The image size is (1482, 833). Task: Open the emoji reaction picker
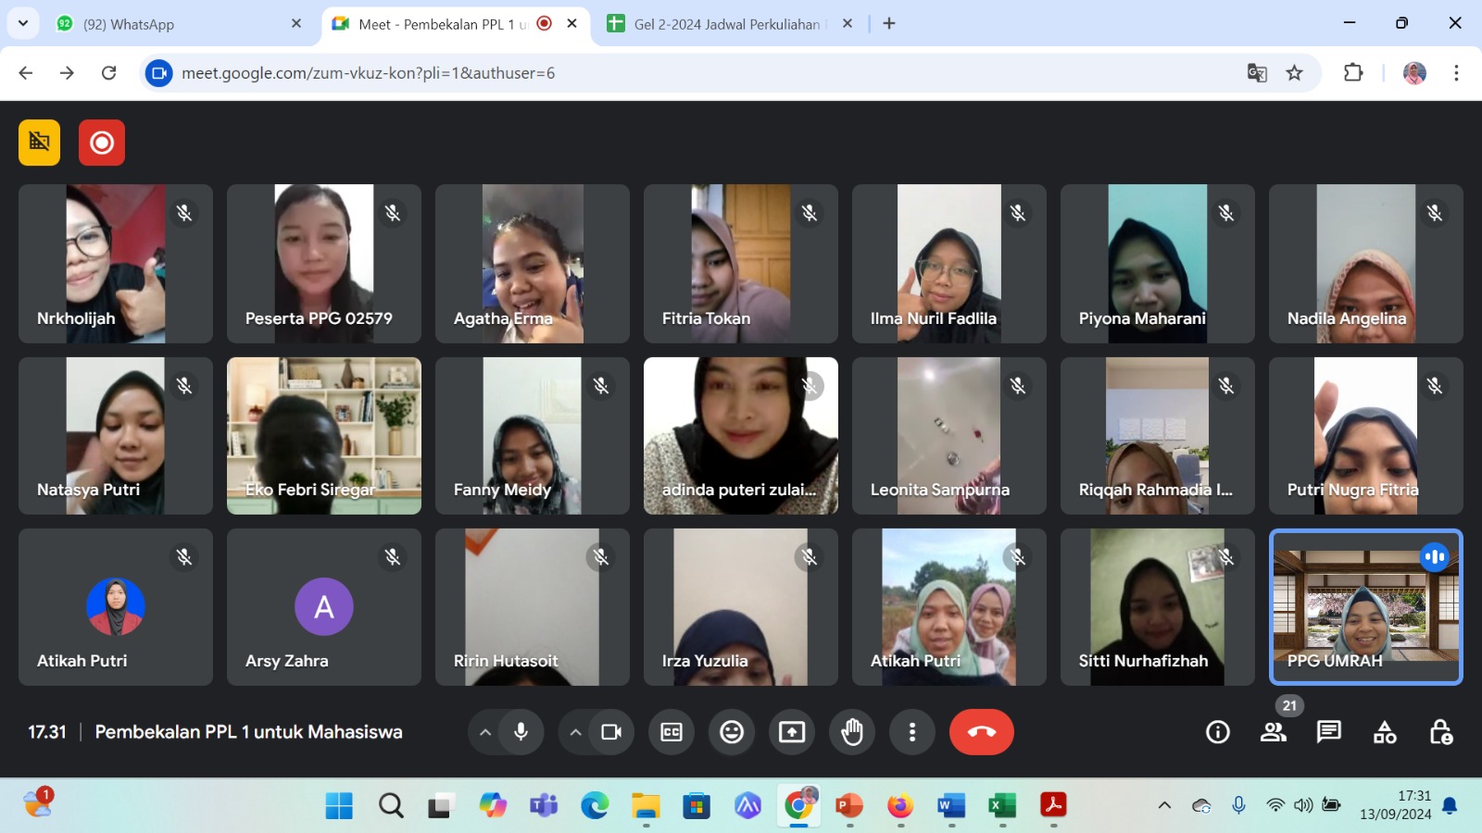(x=732, y=732)
